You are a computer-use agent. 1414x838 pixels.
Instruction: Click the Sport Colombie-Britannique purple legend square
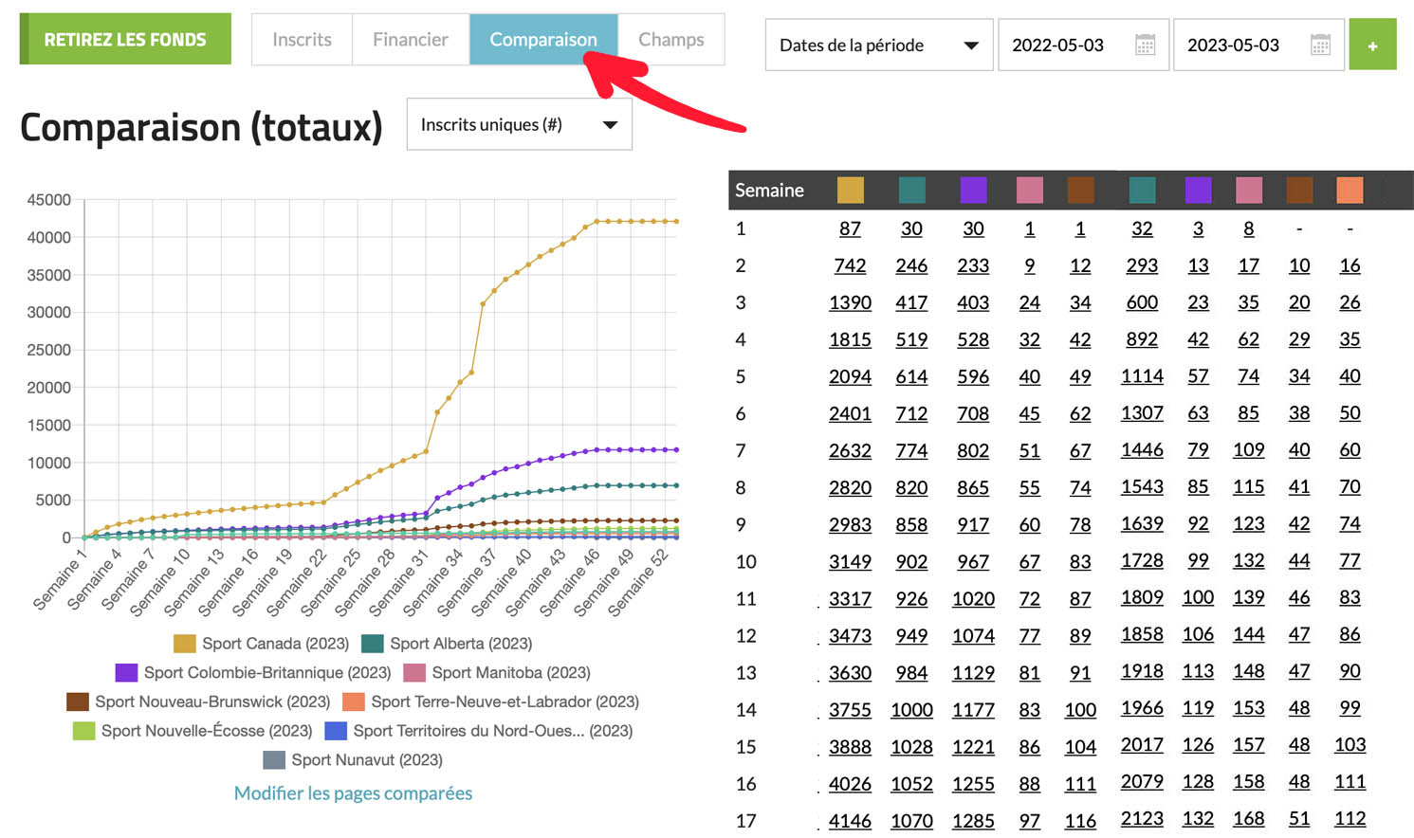coord(126,673)
